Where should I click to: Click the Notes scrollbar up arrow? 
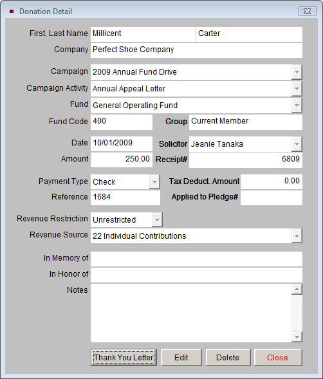(297, 289)
